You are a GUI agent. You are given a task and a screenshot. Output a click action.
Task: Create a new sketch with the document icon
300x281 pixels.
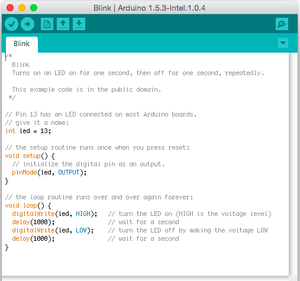(x=47, y=24)
